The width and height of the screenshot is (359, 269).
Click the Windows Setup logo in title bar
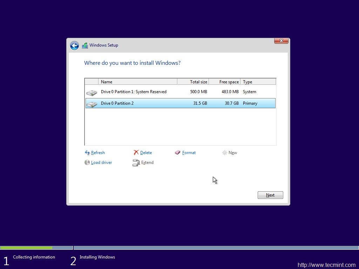coord(85,45)
